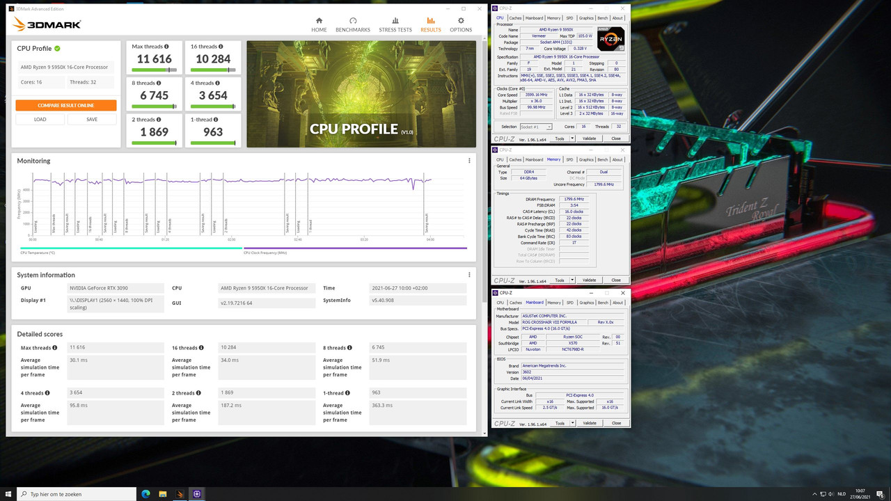
Task: Launch Microsoft Edge from taskbar
Action: point(146,494)
